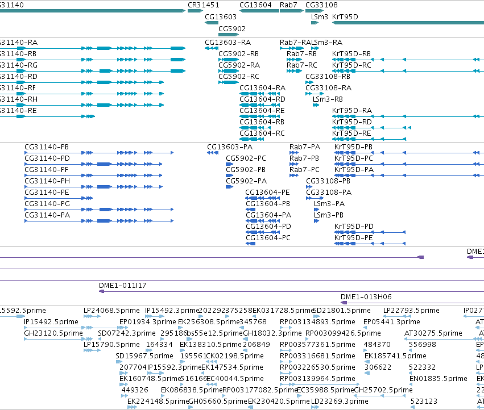Click protein CG31140-PD label
Viewport: 484px width, 410px height.
point(47,158)
